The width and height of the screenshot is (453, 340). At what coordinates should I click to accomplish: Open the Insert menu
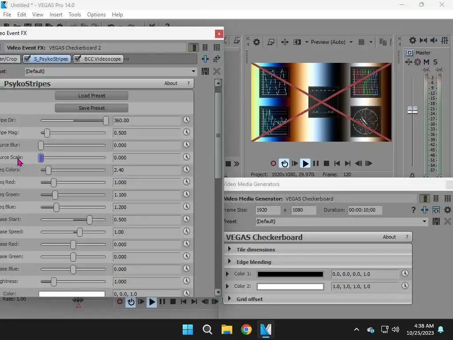pos(56,15)
